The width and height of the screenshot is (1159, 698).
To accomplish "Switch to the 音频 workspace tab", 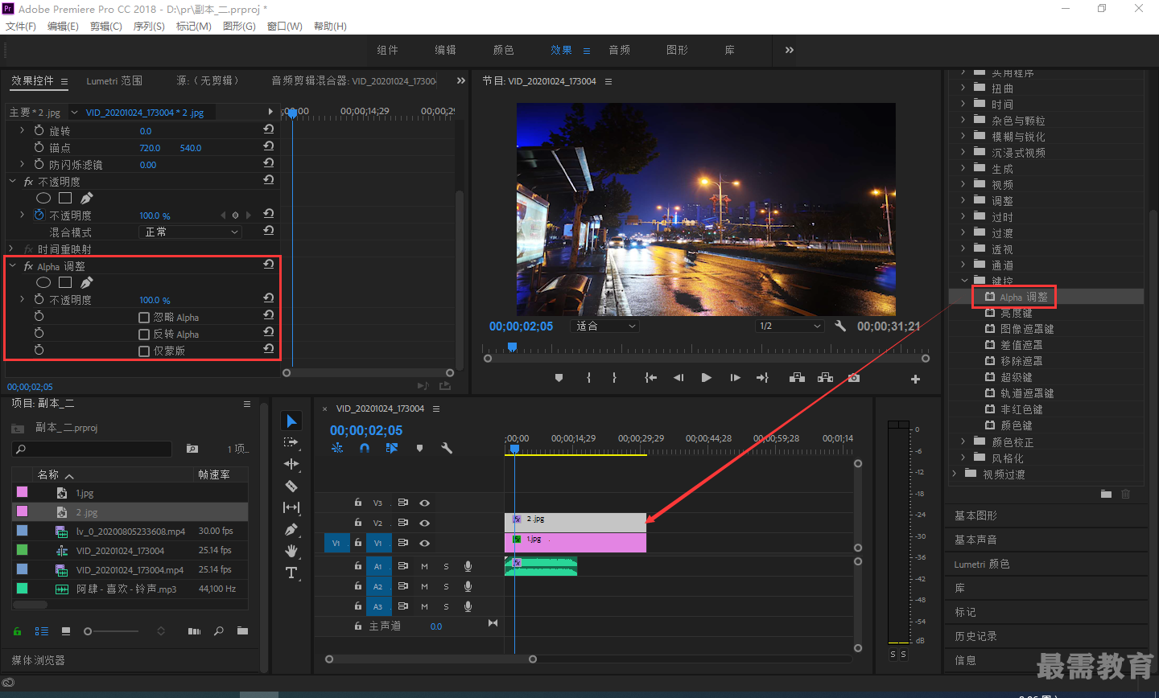I will click(x=619, y=50).
